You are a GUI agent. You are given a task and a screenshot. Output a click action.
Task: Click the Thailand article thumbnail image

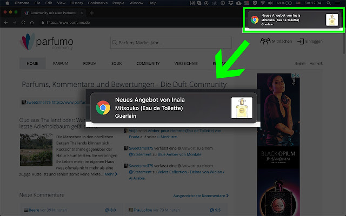point(36,150)
